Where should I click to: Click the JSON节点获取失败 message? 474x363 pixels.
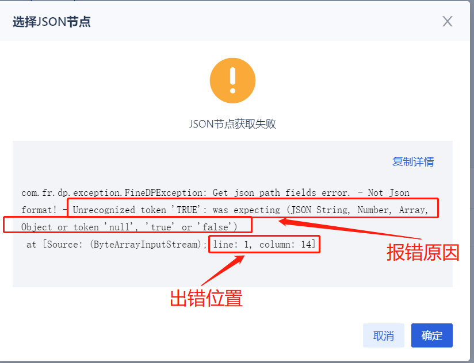point(232,123)
